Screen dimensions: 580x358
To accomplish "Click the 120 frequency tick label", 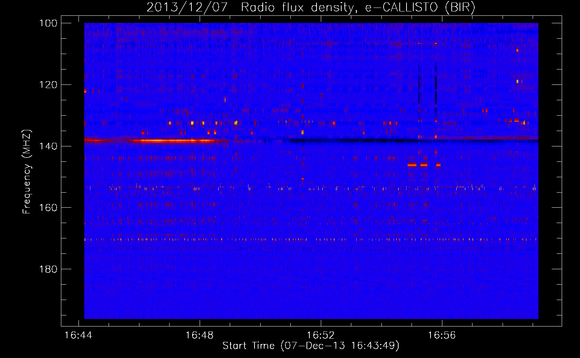I will (48, 85).
